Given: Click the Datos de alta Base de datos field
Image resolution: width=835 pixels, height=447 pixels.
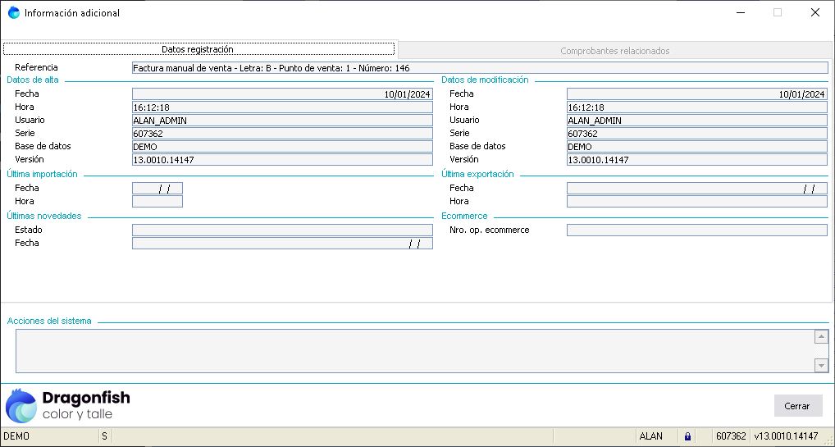Looking at the screenshot, I should pos(282,147).
